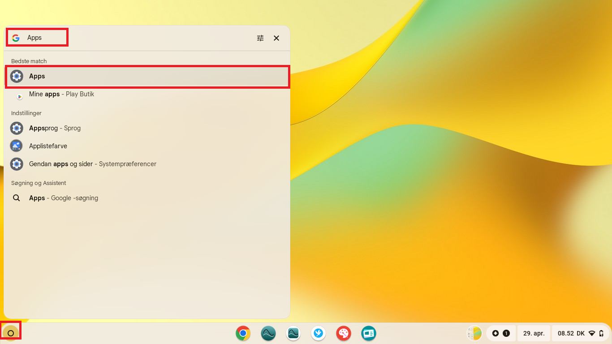Click the Google logo in search bar
Viewport: 612px width, 344px height.
point(16,38)
